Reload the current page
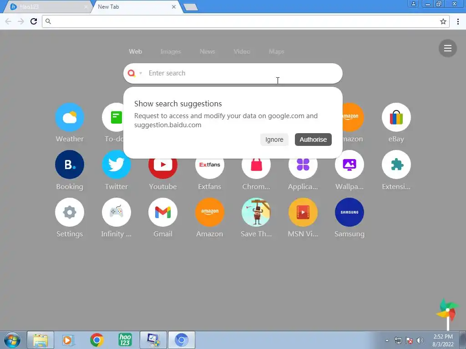 [34, 21]
